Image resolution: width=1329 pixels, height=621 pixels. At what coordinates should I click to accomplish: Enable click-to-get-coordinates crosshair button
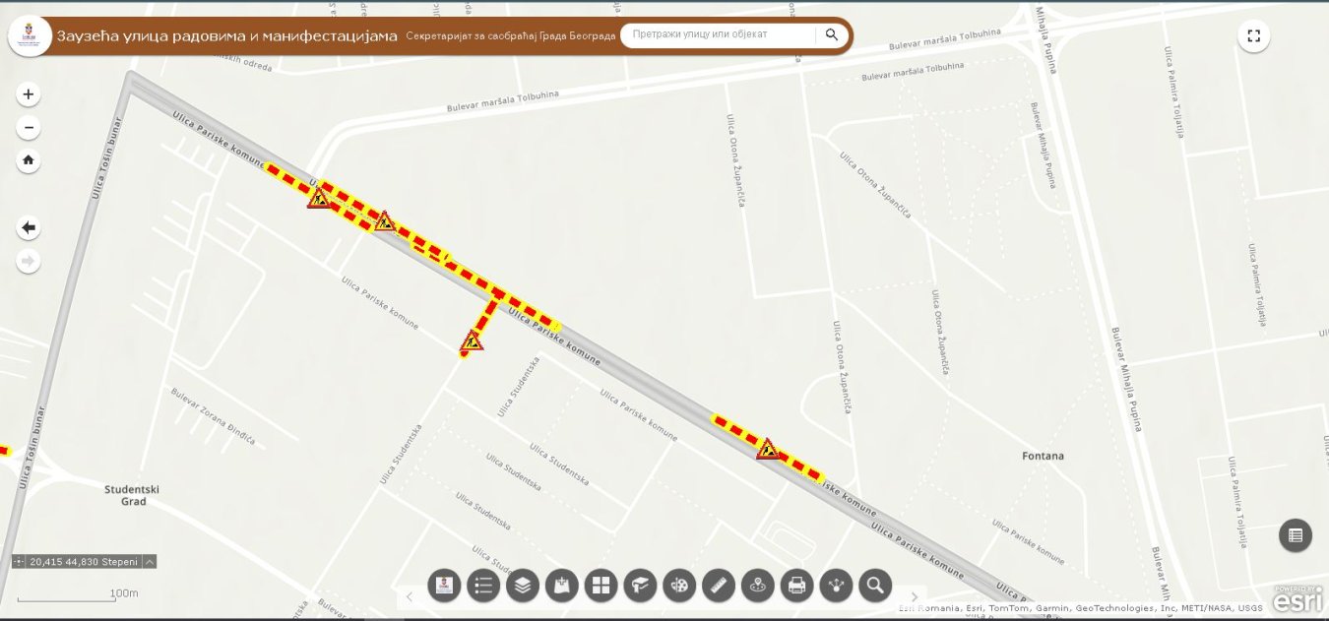click(20, 562)
